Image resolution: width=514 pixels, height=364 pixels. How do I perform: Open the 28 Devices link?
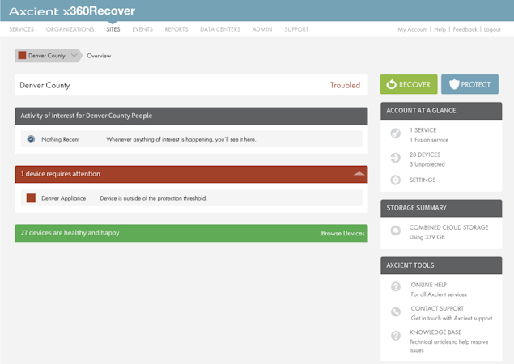pos(425,154)
